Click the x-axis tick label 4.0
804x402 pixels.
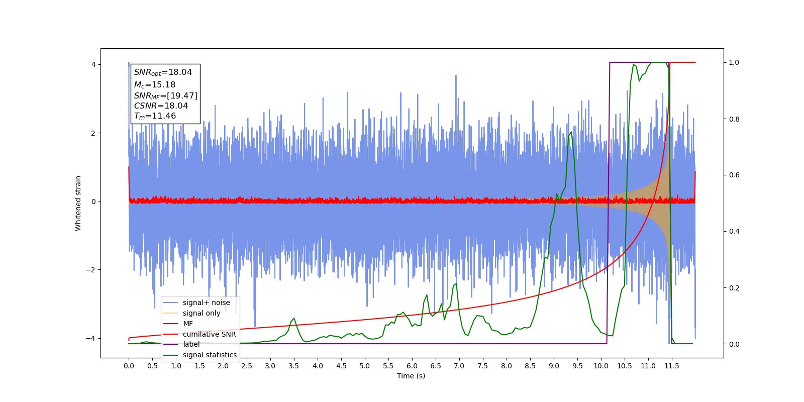318,366
